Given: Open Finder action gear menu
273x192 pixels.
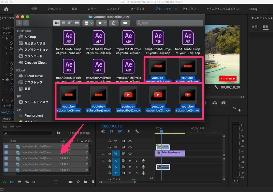Looking at the screenshot, I should tap(101, 23).
